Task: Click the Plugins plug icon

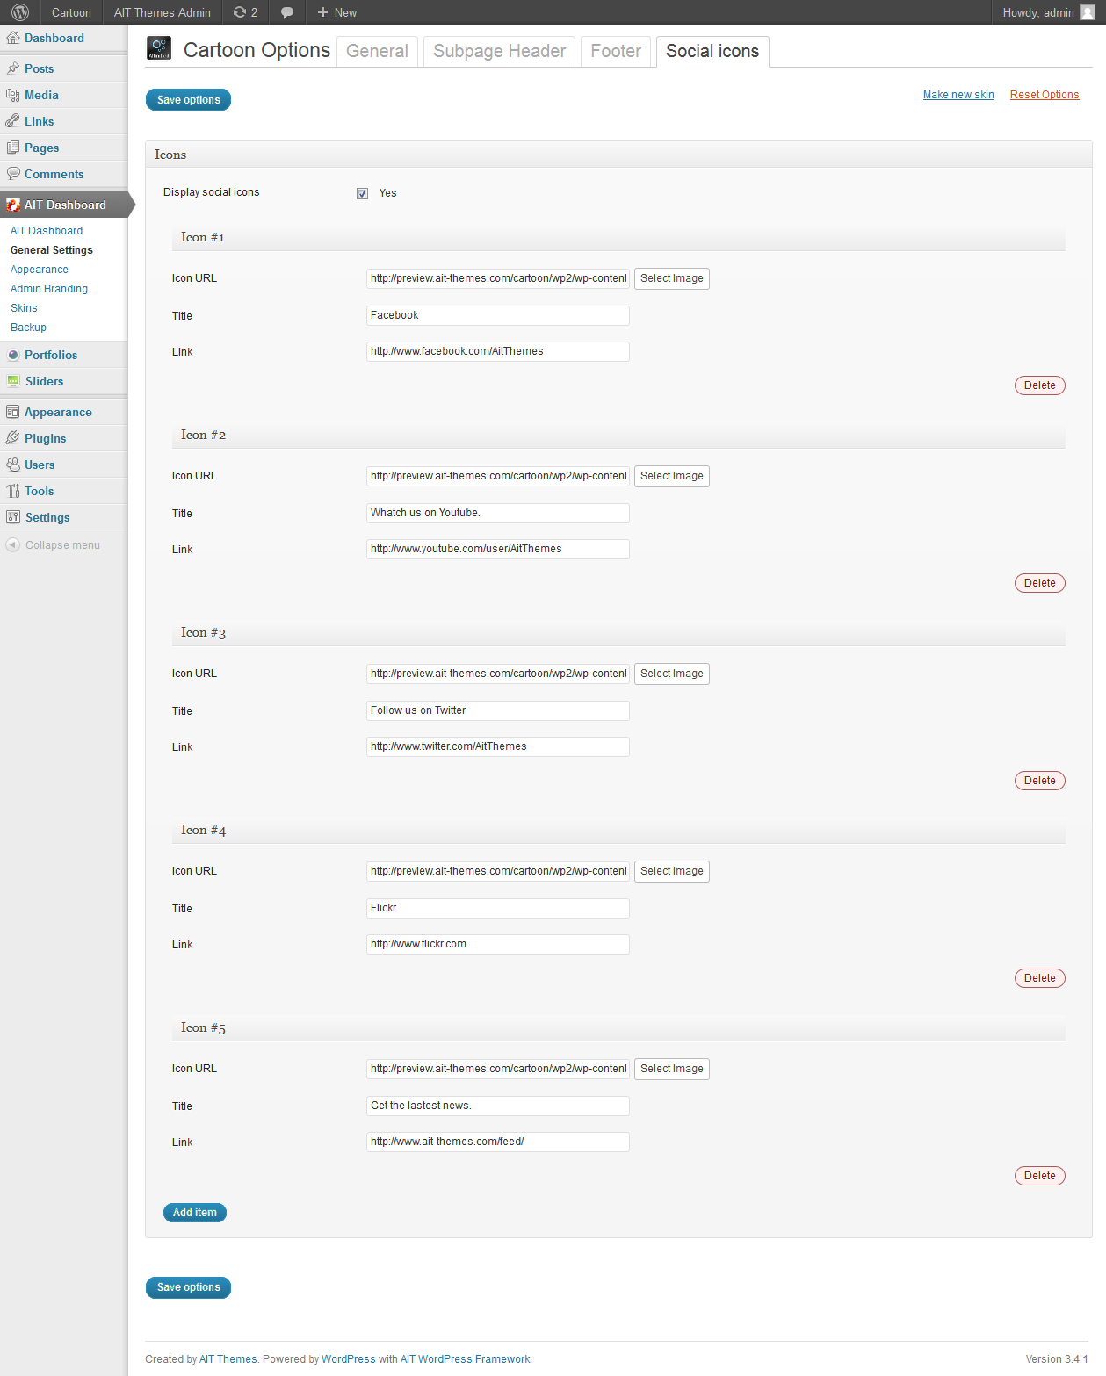Action: [x=13, y=438]
